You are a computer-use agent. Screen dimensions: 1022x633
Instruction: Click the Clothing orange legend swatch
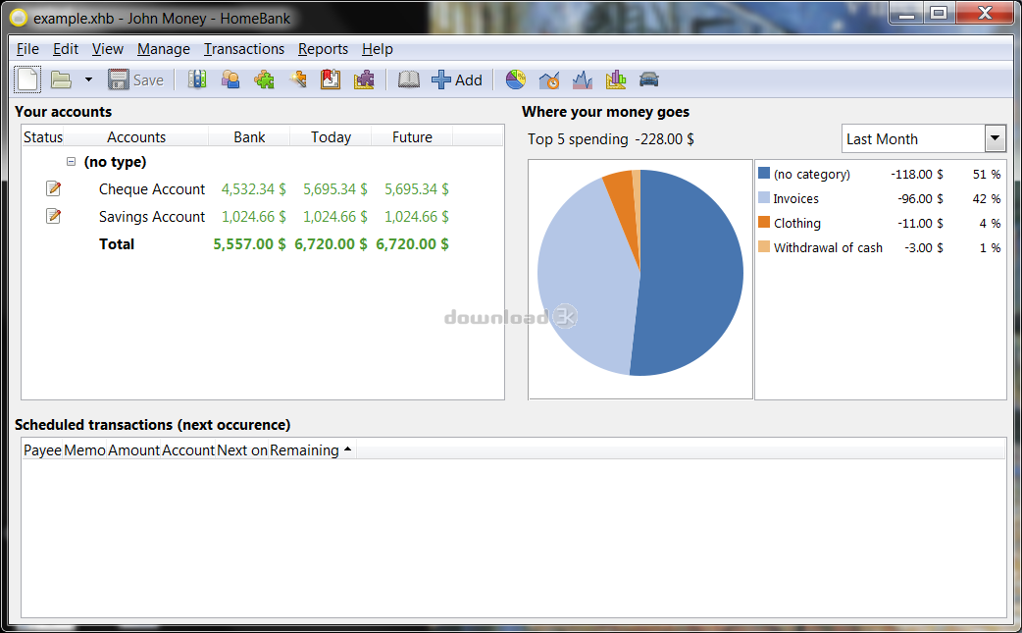click(x=764, y=223)
